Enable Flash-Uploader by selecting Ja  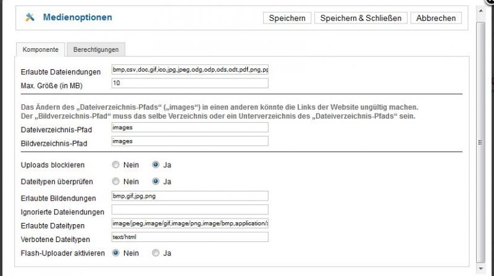(156, 253)
